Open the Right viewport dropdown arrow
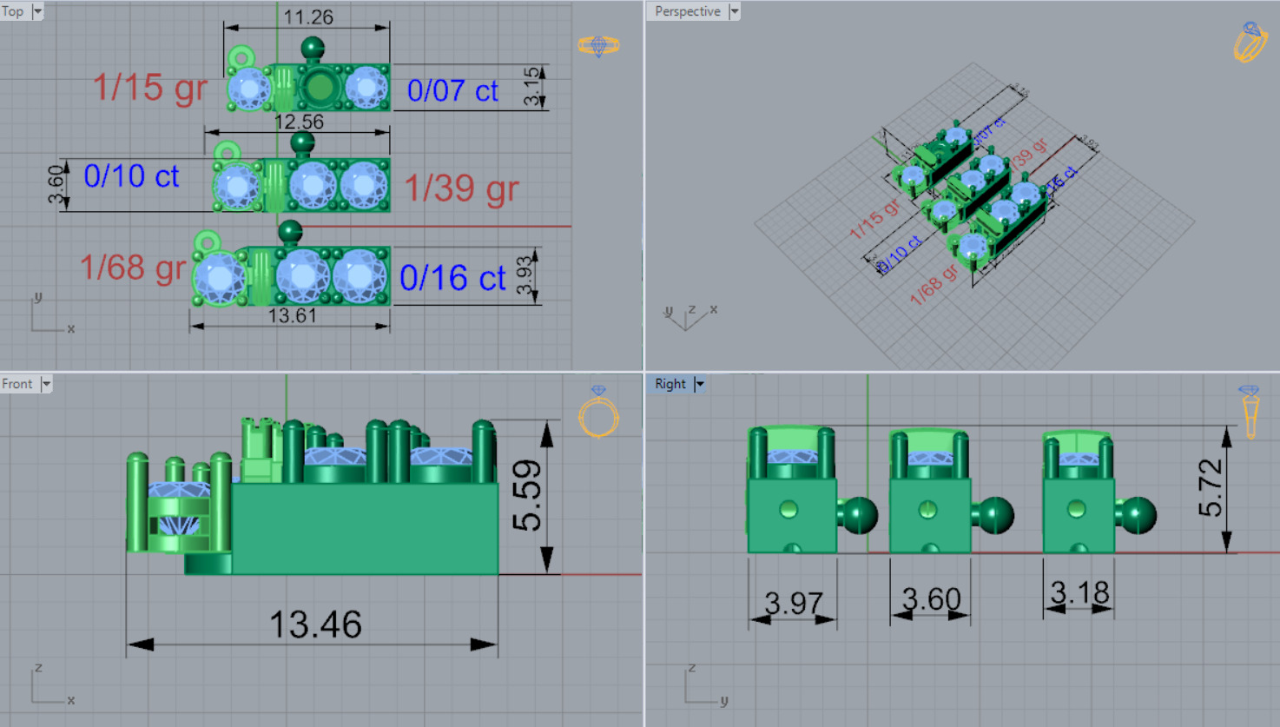The height and width of the screenshot is (727, 1280). pos(699,384)
